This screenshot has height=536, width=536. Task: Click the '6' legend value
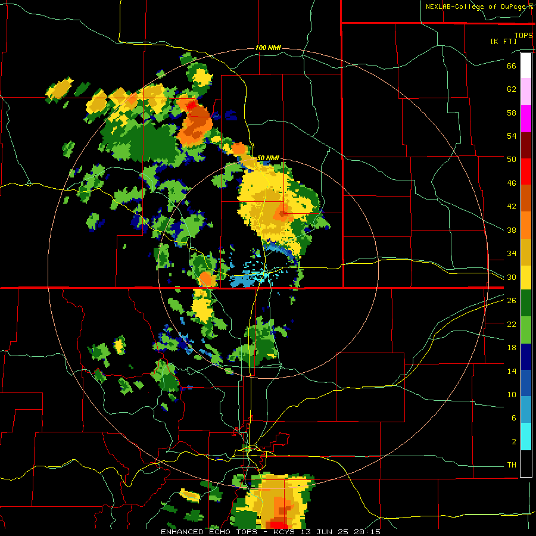point(513,418)
